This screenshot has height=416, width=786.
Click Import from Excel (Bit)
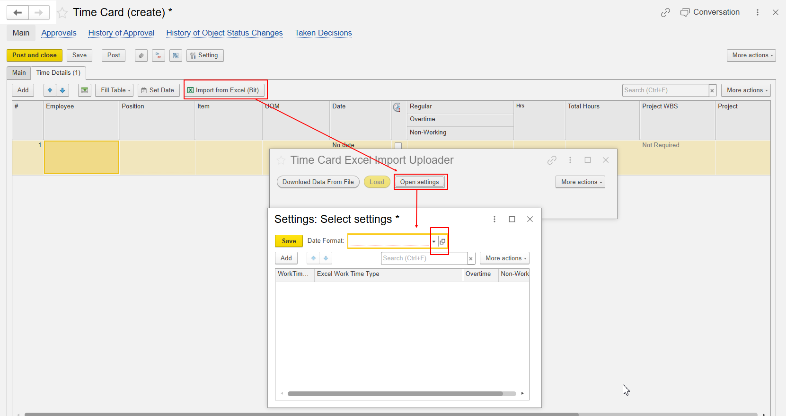tap(223, 90)
